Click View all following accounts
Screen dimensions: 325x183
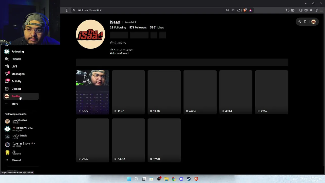tap(16, 160)
